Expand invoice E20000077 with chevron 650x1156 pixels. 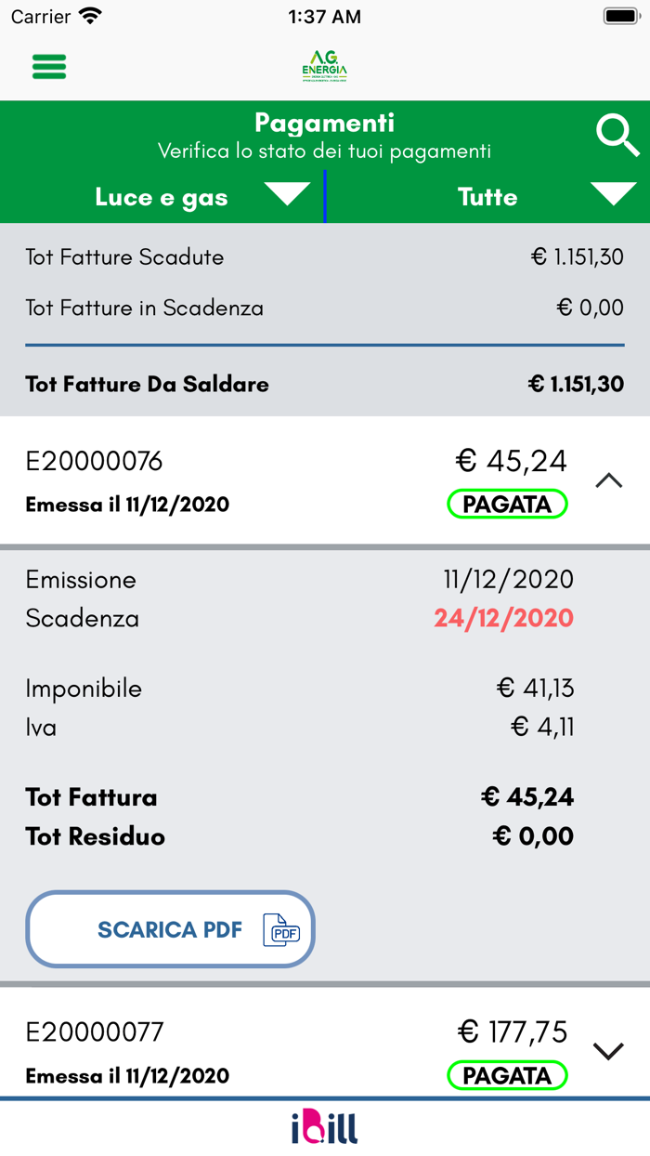click(608, 1051)
